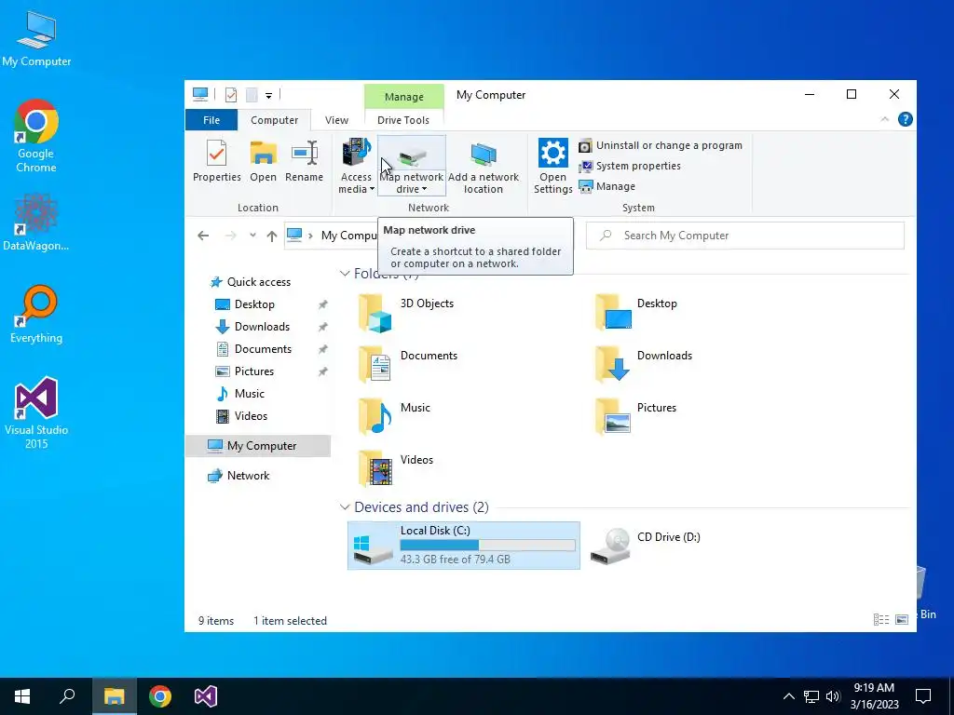Viewport: 954px width, 715px height.
Task: Click the taskbar search magnifier
Action: [67, 696]
